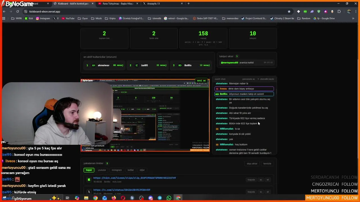Switch to the Rana Türkyılmaz YouTube tab

(x=118, y=4)
